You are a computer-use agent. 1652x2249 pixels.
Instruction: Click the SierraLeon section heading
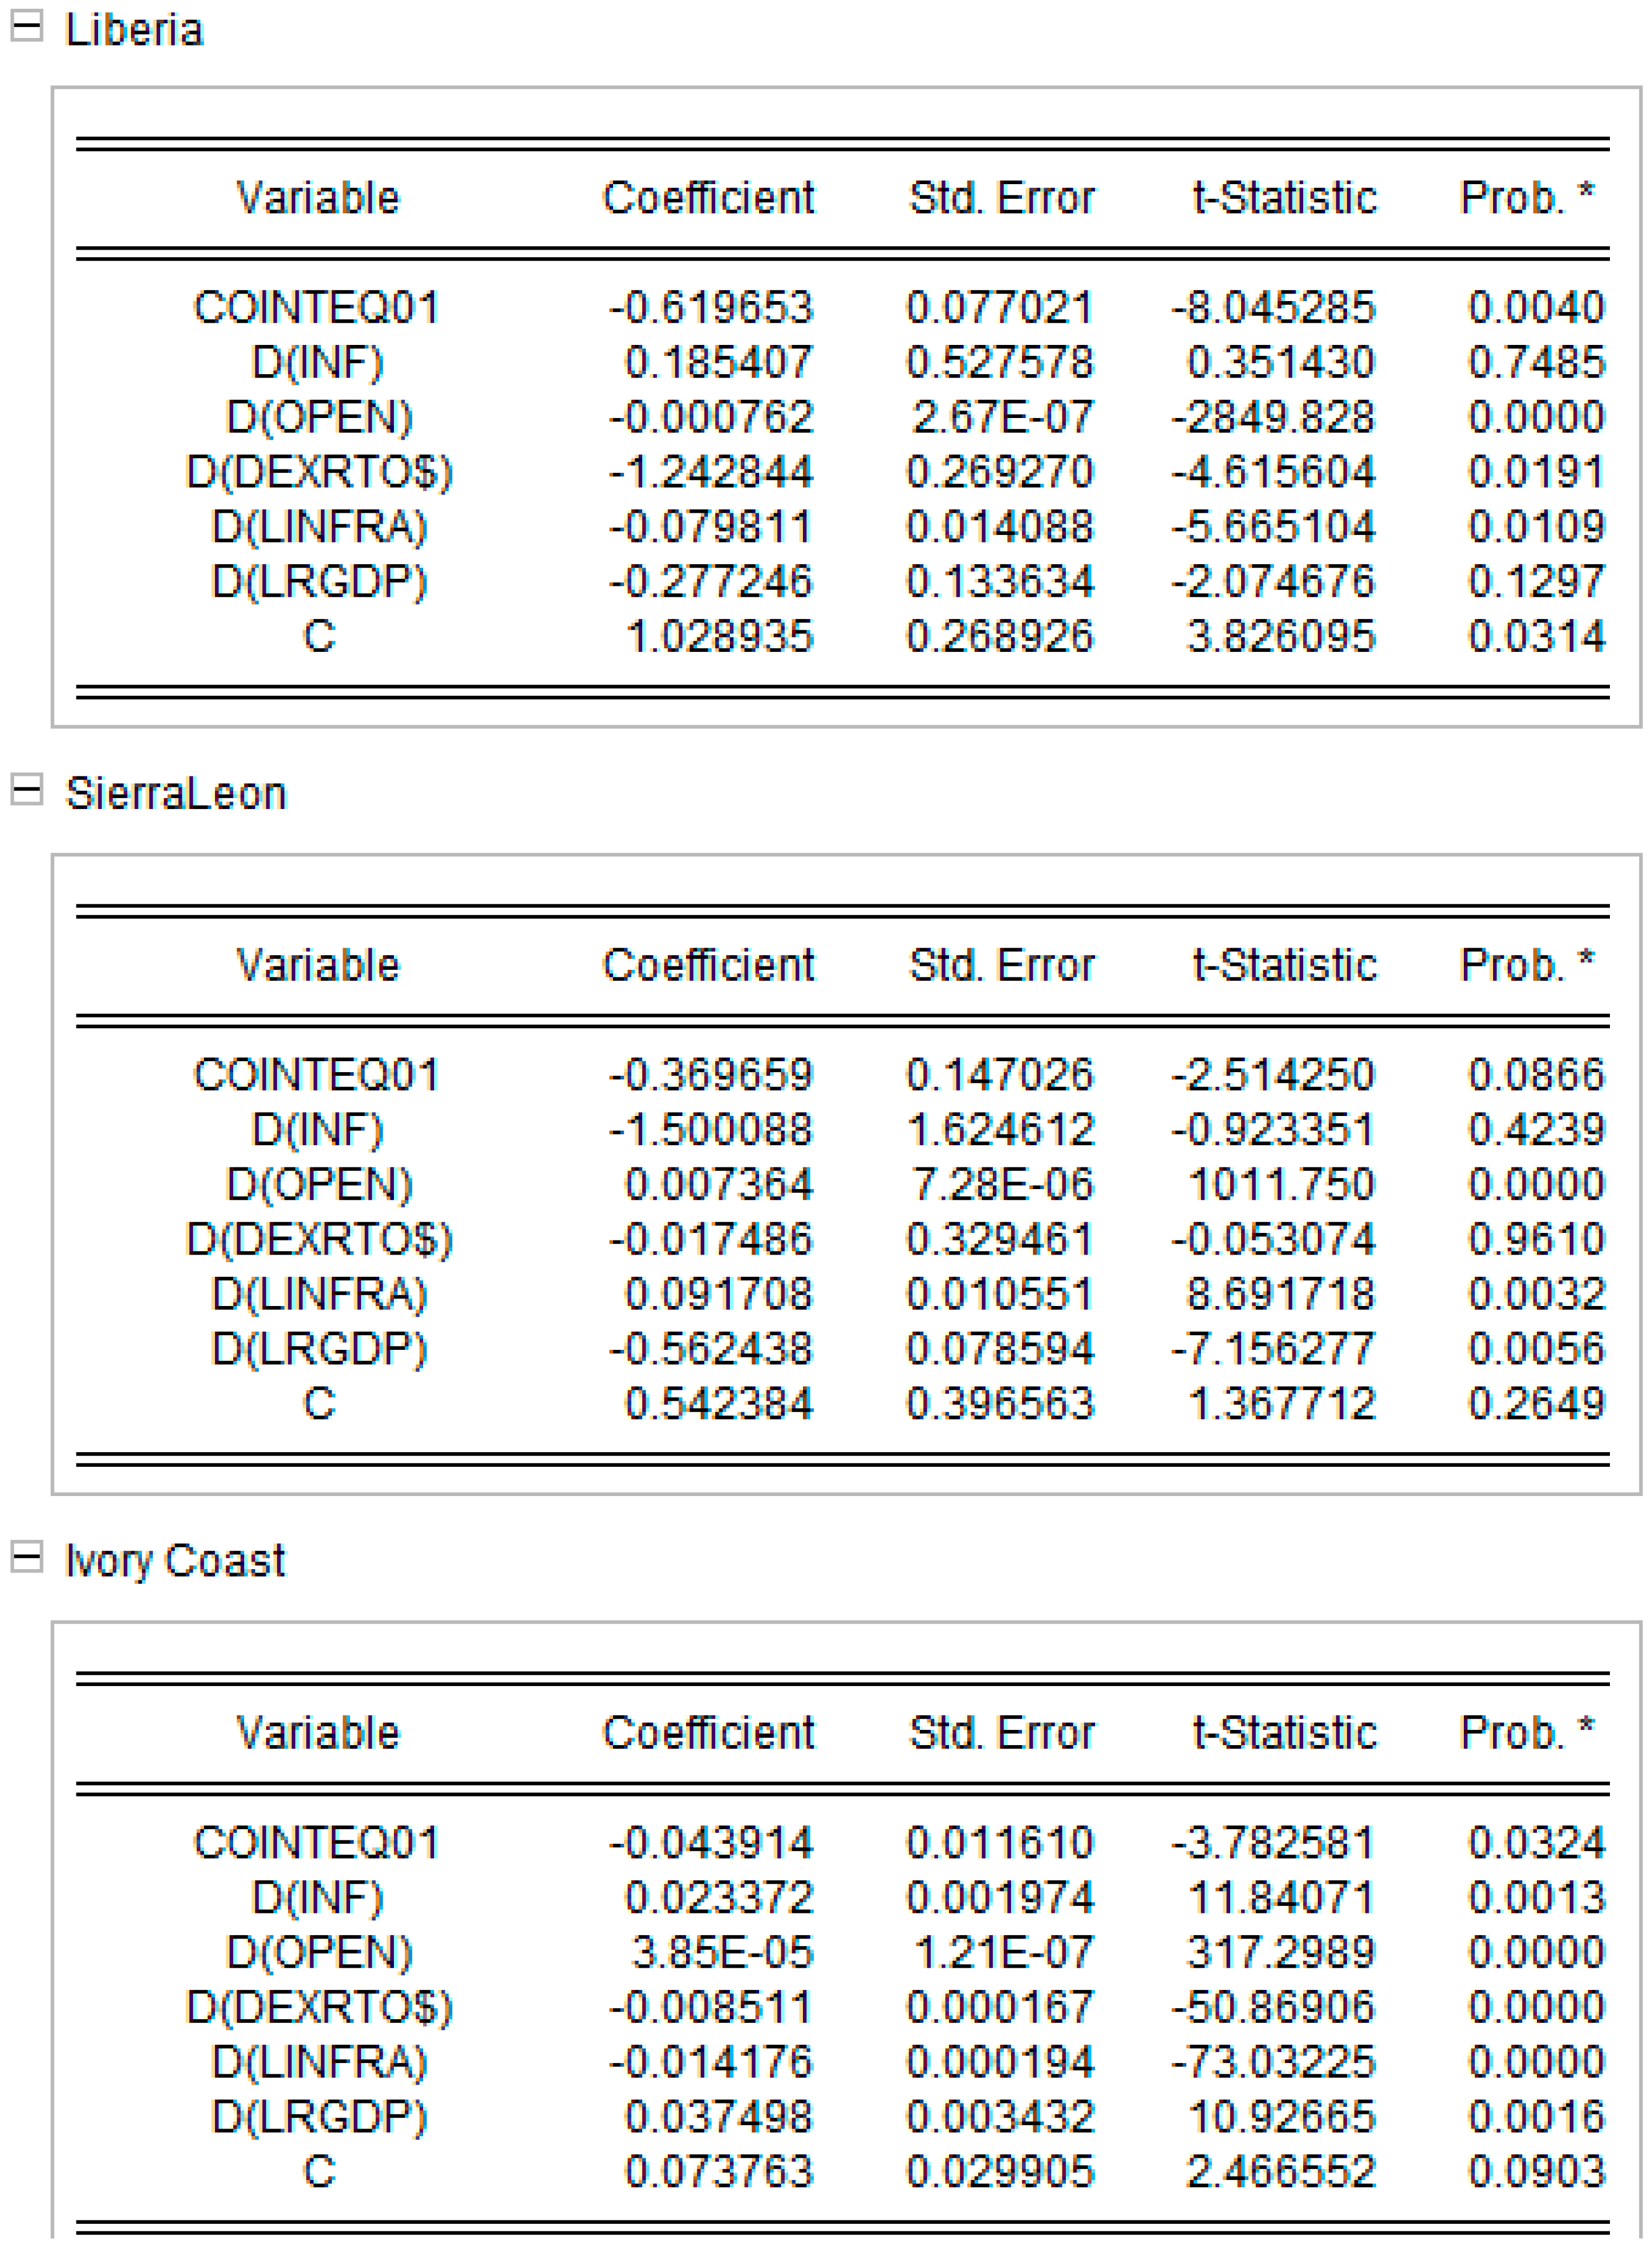[176, 794]
